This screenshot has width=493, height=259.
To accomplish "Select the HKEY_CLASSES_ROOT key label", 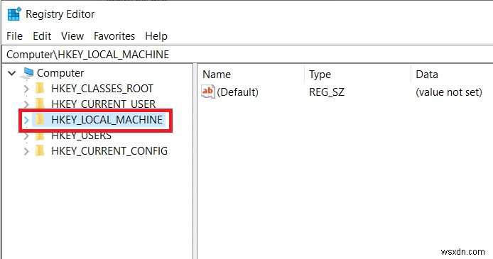I will click(x=102, y=89).
